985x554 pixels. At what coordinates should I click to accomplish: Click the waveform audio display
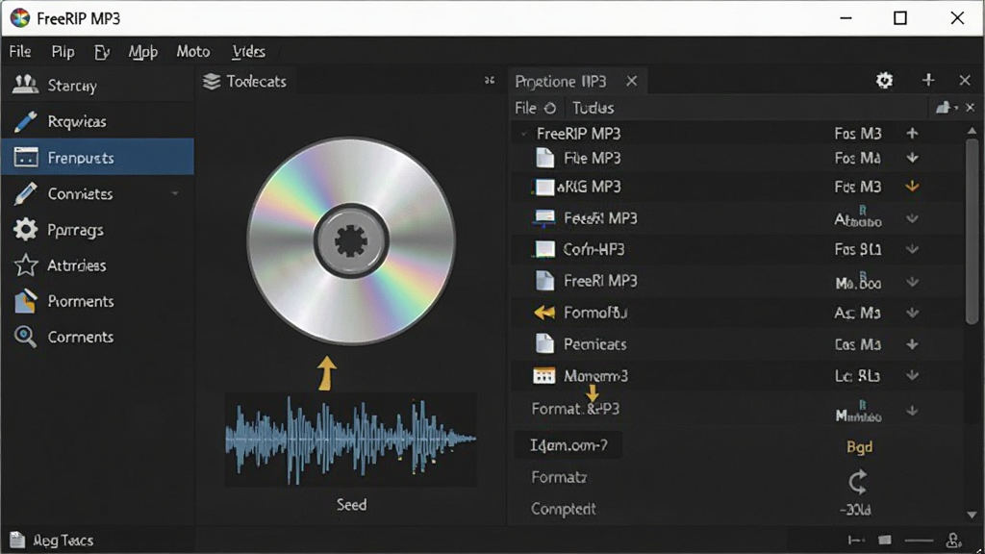pyautogui.click(x=350, y=440)
